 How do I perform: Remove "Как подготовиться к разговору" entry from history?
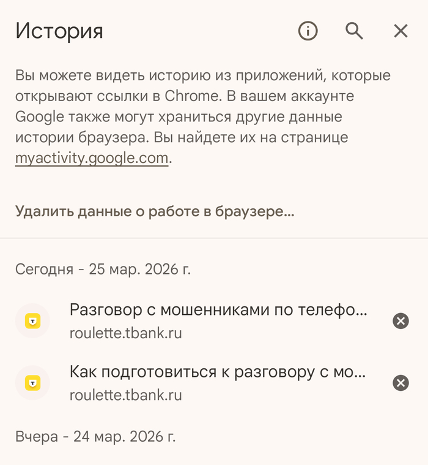(x=400, y=383)
